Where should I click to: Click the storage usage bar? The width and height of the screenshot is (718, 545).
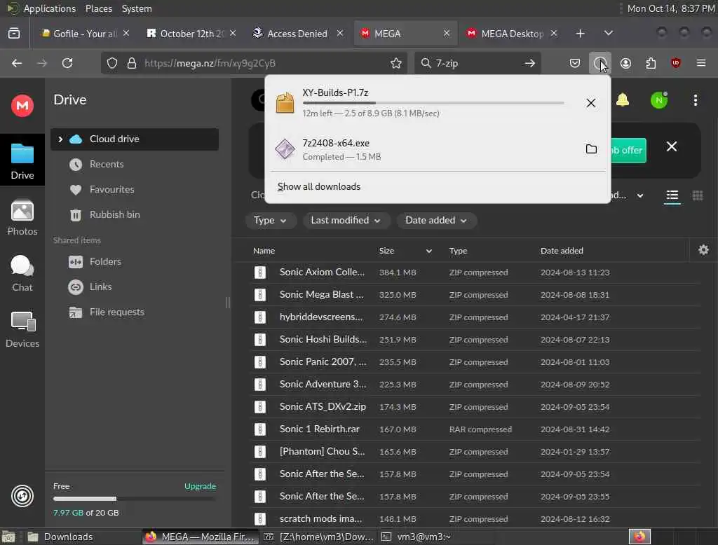click(x=134, y=499)
